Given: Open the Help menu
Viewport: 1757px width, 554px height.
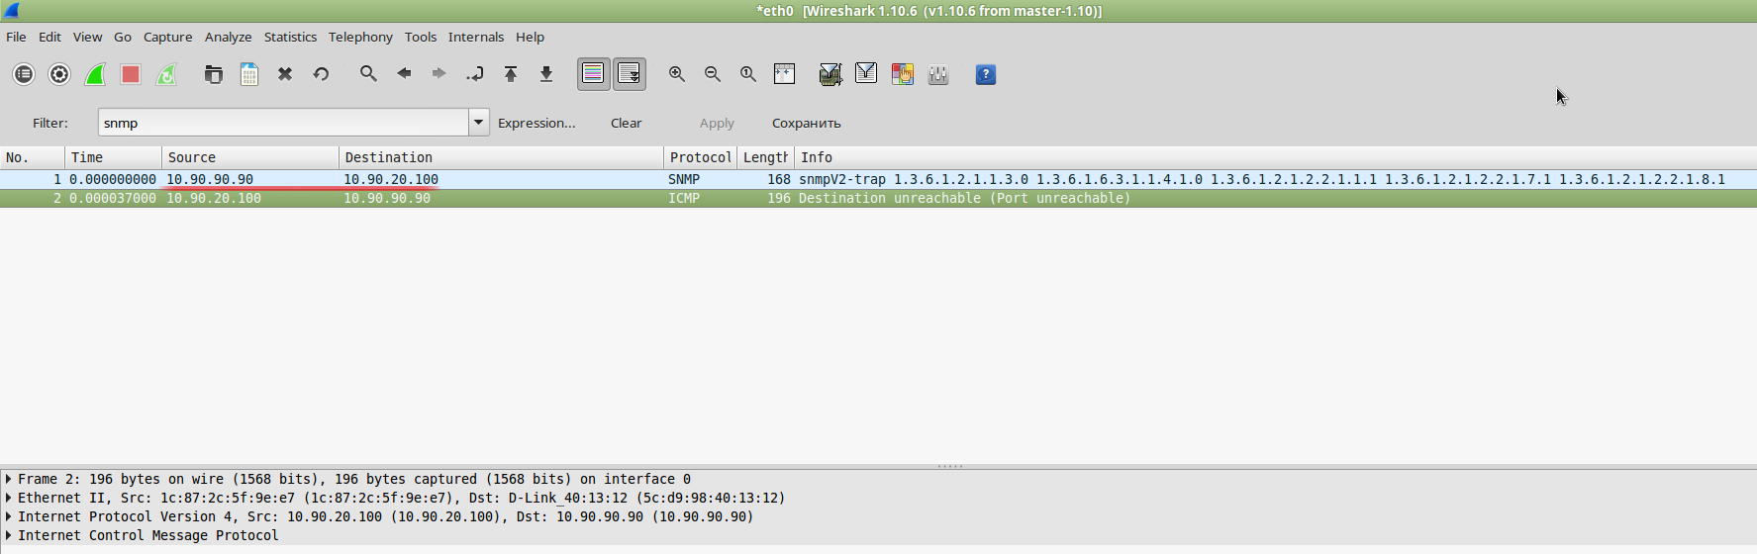Looking at the screenshot, I should click(530, 37).
